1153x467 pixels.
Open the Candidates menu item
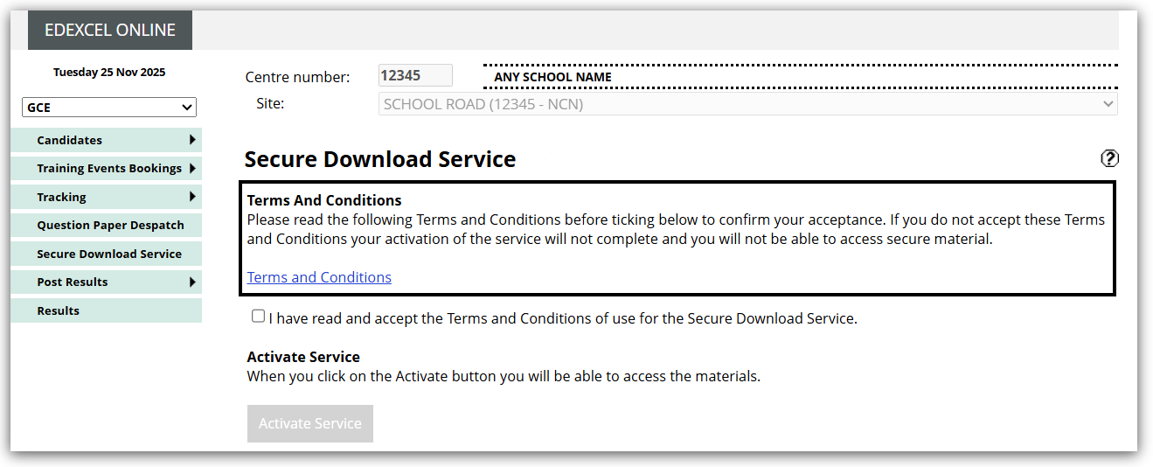point(70,140)
